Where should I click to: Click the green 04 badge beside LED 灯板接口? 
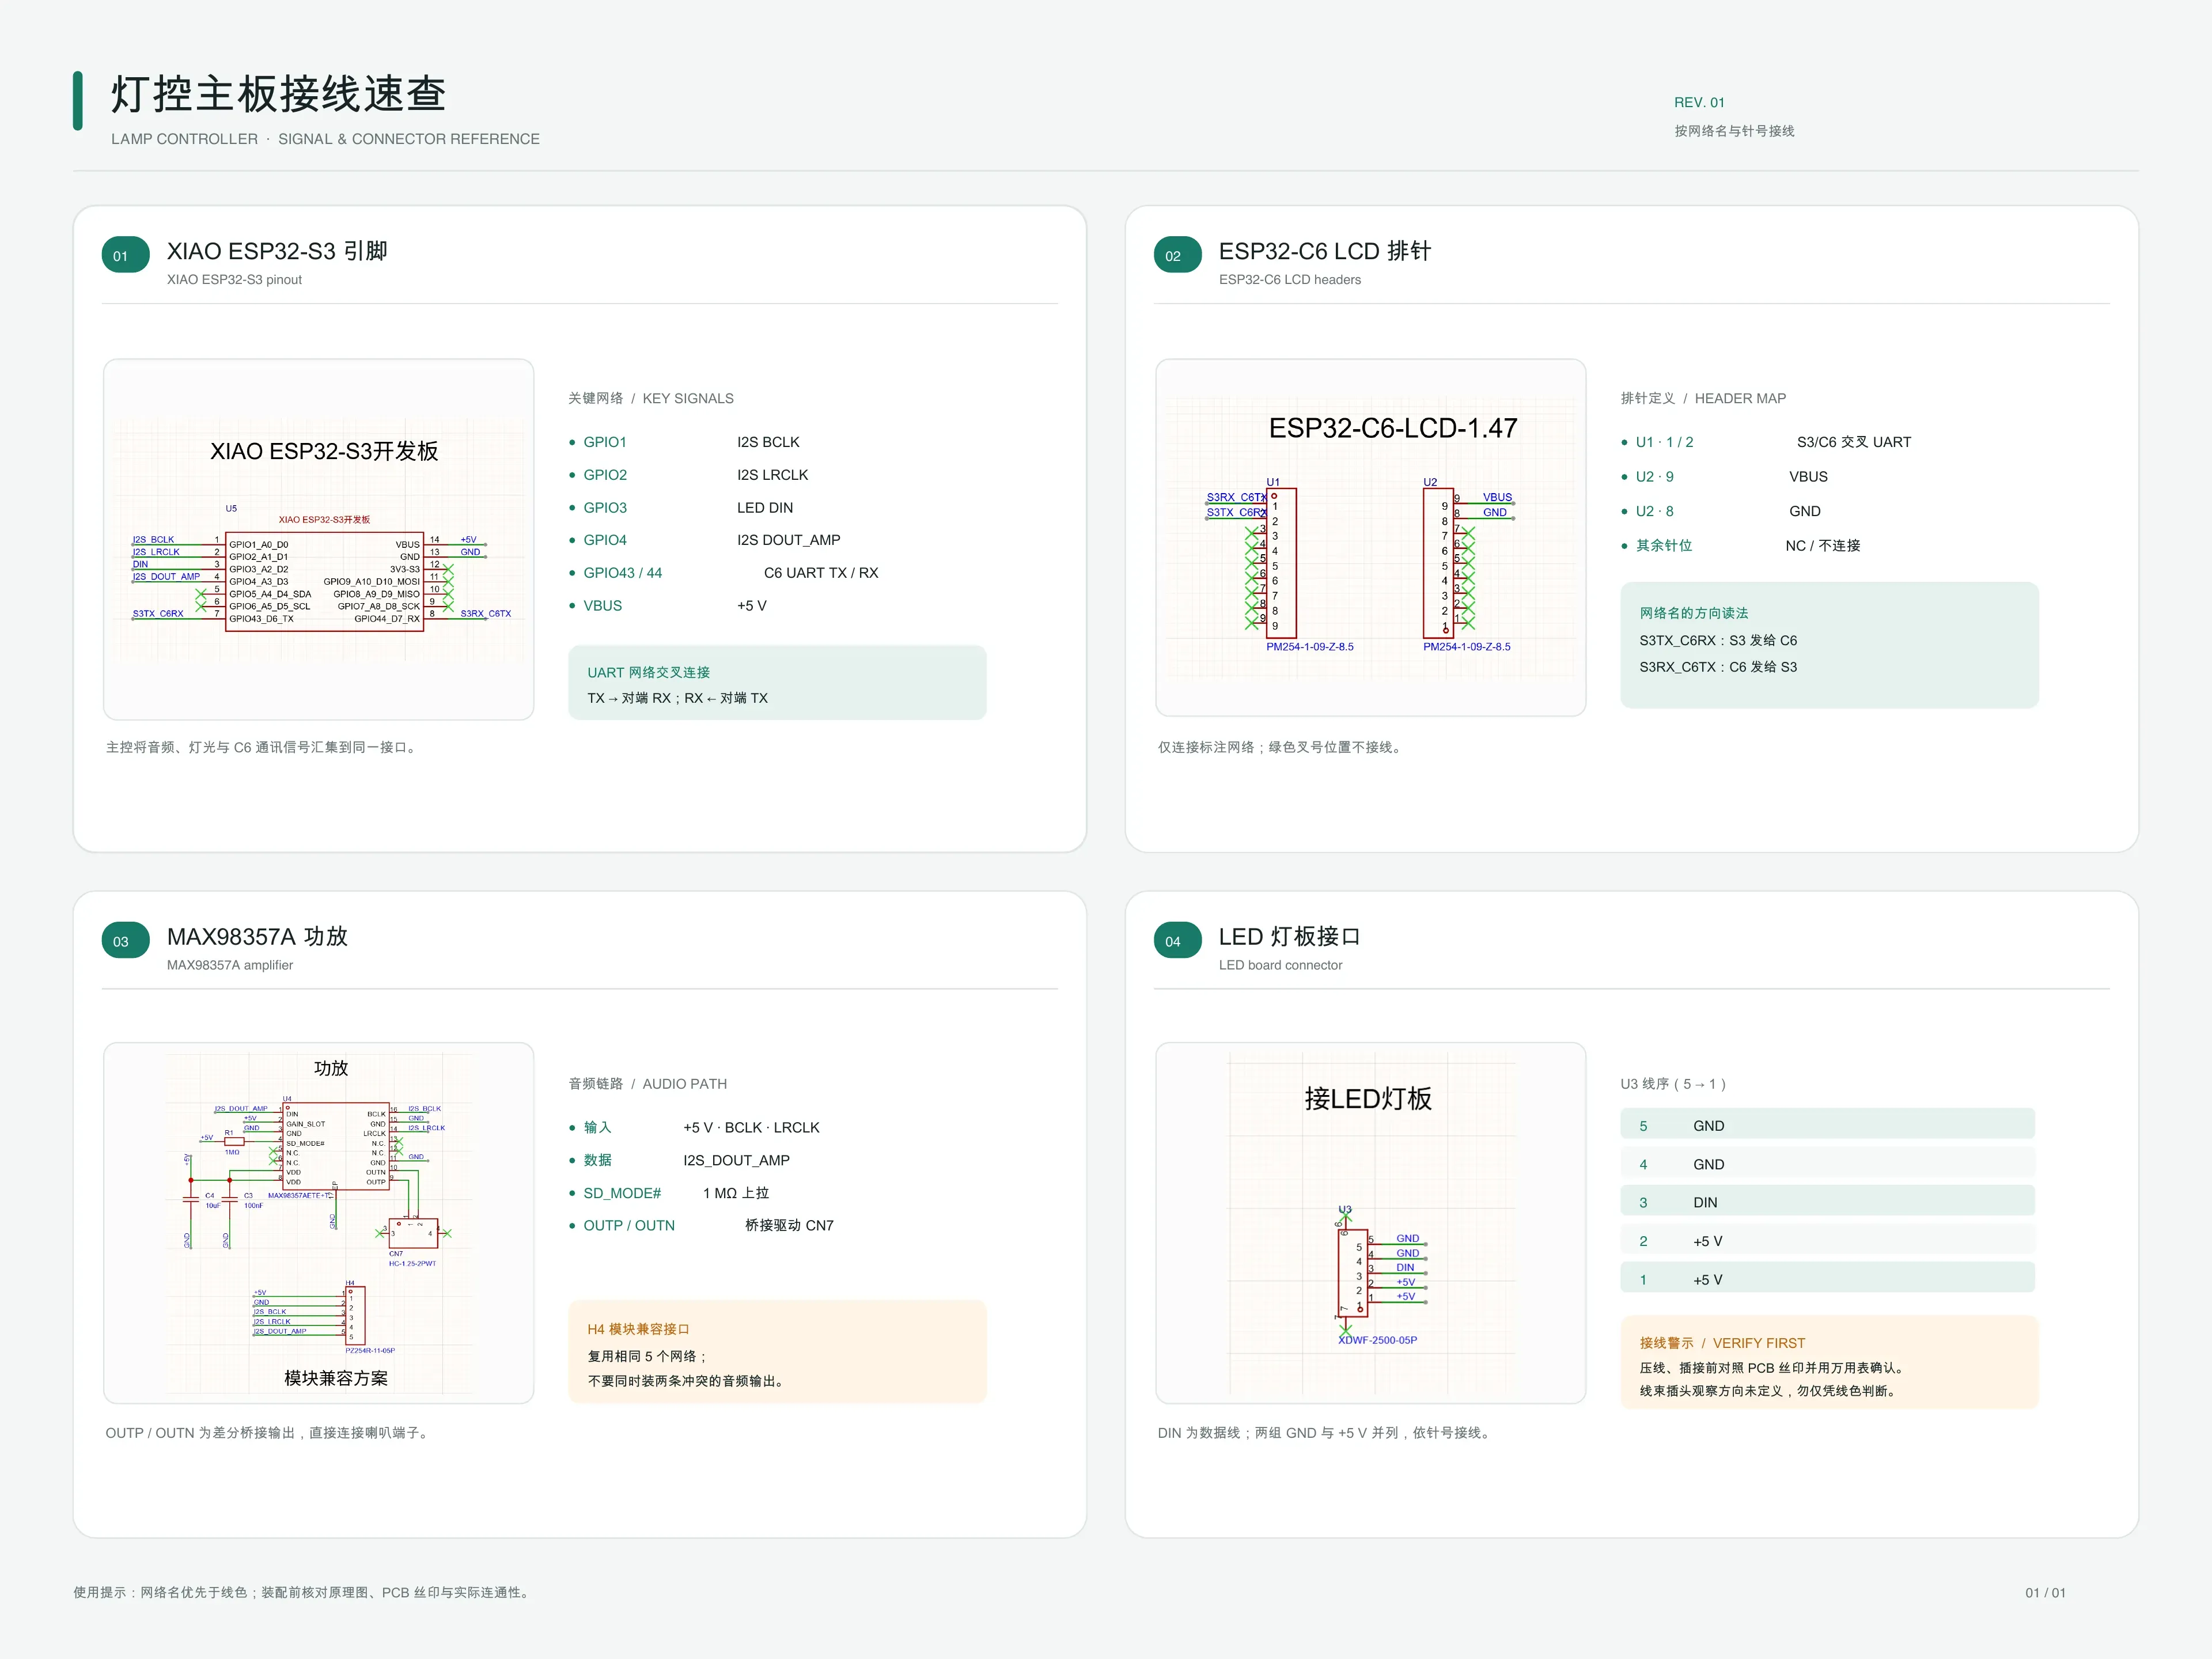[x=1177, y=941]
